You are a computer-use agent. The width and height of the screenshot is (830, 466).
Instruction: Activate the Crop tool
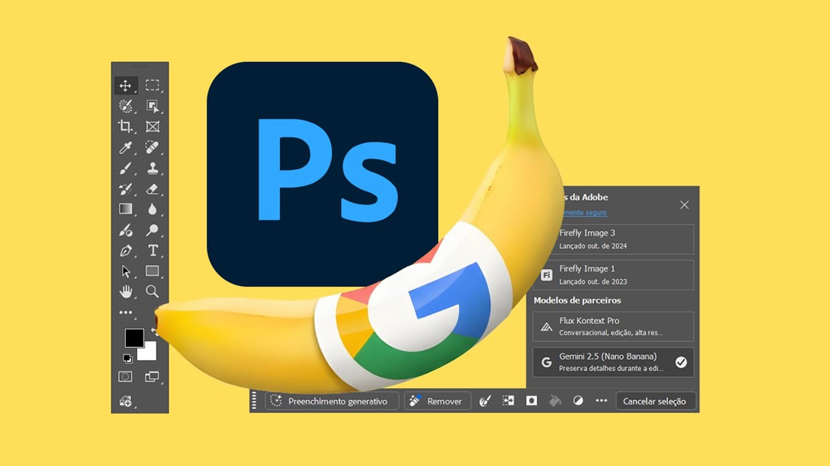click(125, 126)
